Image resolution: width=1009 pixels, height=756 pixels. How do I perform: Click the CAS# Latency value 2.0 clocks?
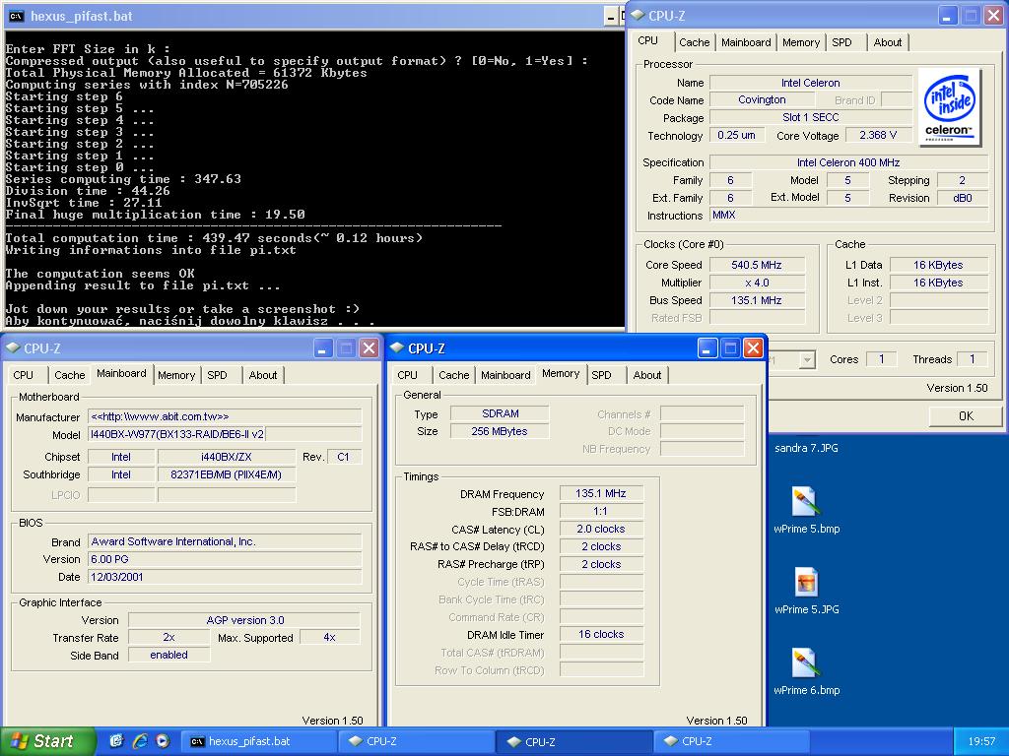click(601, 529)
